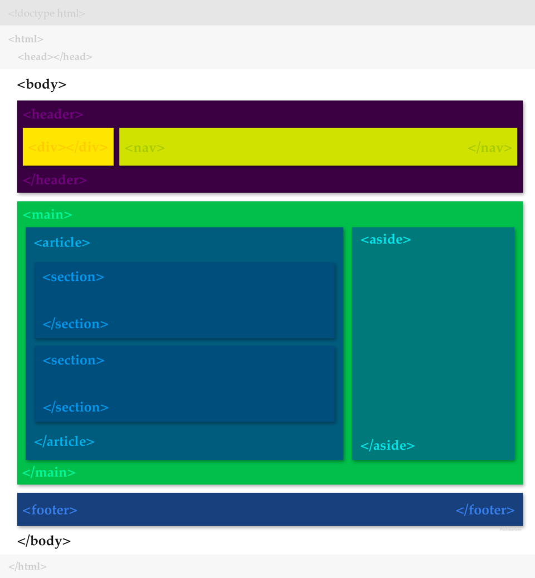535x578 pixels.
Task: Click the second </section> closing tag
Action: pos(76,407)
